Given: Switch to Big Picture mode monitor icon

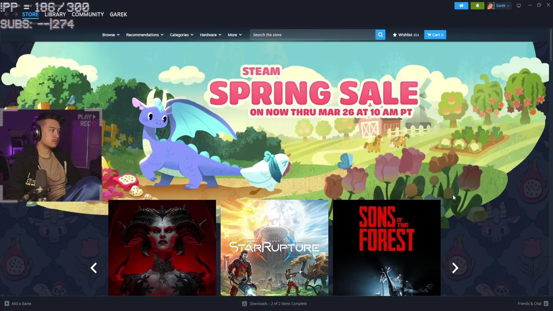Looking at the screenshot, I should click(x=518, y=6).
